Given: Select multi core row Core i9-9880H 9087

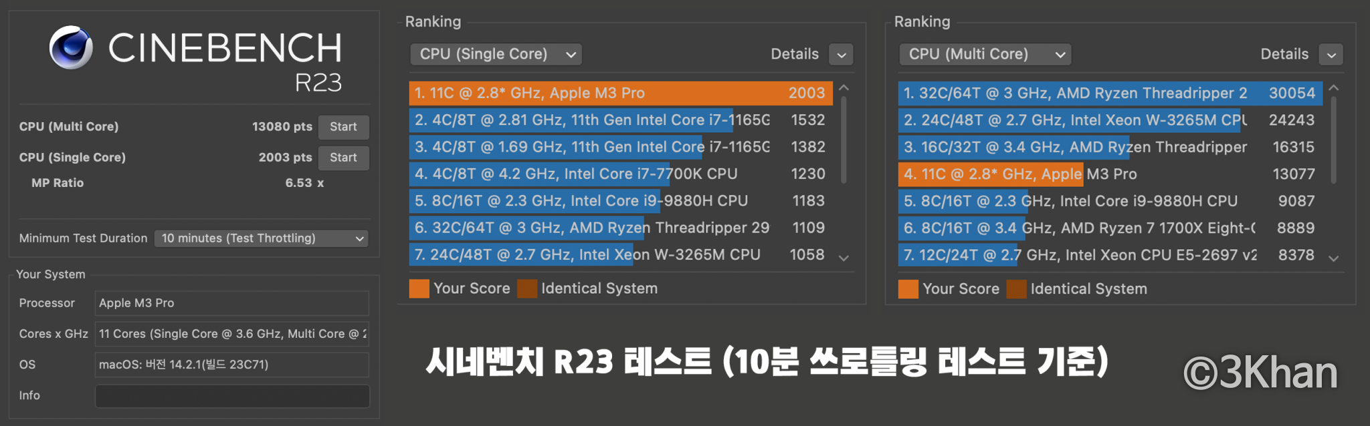Looking at the screenshot, I should coord(1110,201).
